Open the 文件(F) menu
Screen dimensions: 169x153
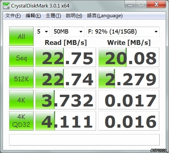[x=13, y=16]
